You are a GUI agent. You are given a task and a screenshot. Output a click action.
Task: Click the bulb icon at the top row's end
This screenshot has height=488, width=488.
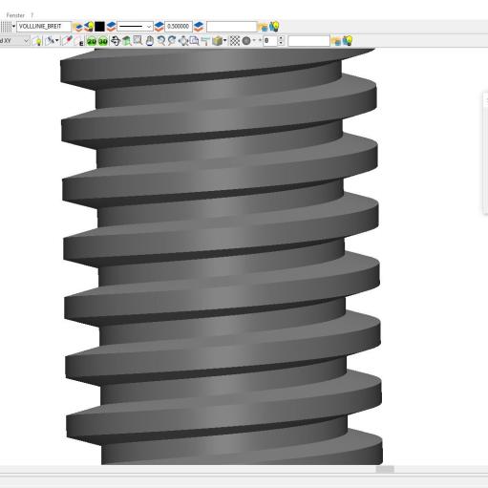[274, 27]
